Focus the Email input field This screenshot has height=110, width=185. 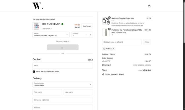(63, 66)
